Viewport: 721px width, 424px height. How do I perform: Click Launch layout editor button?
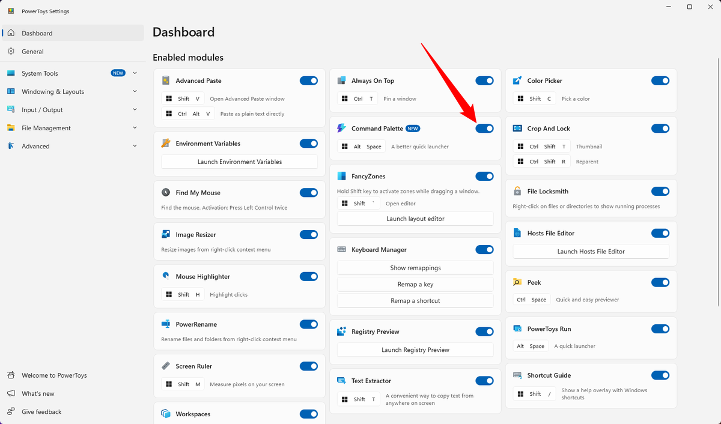point(415,219)
